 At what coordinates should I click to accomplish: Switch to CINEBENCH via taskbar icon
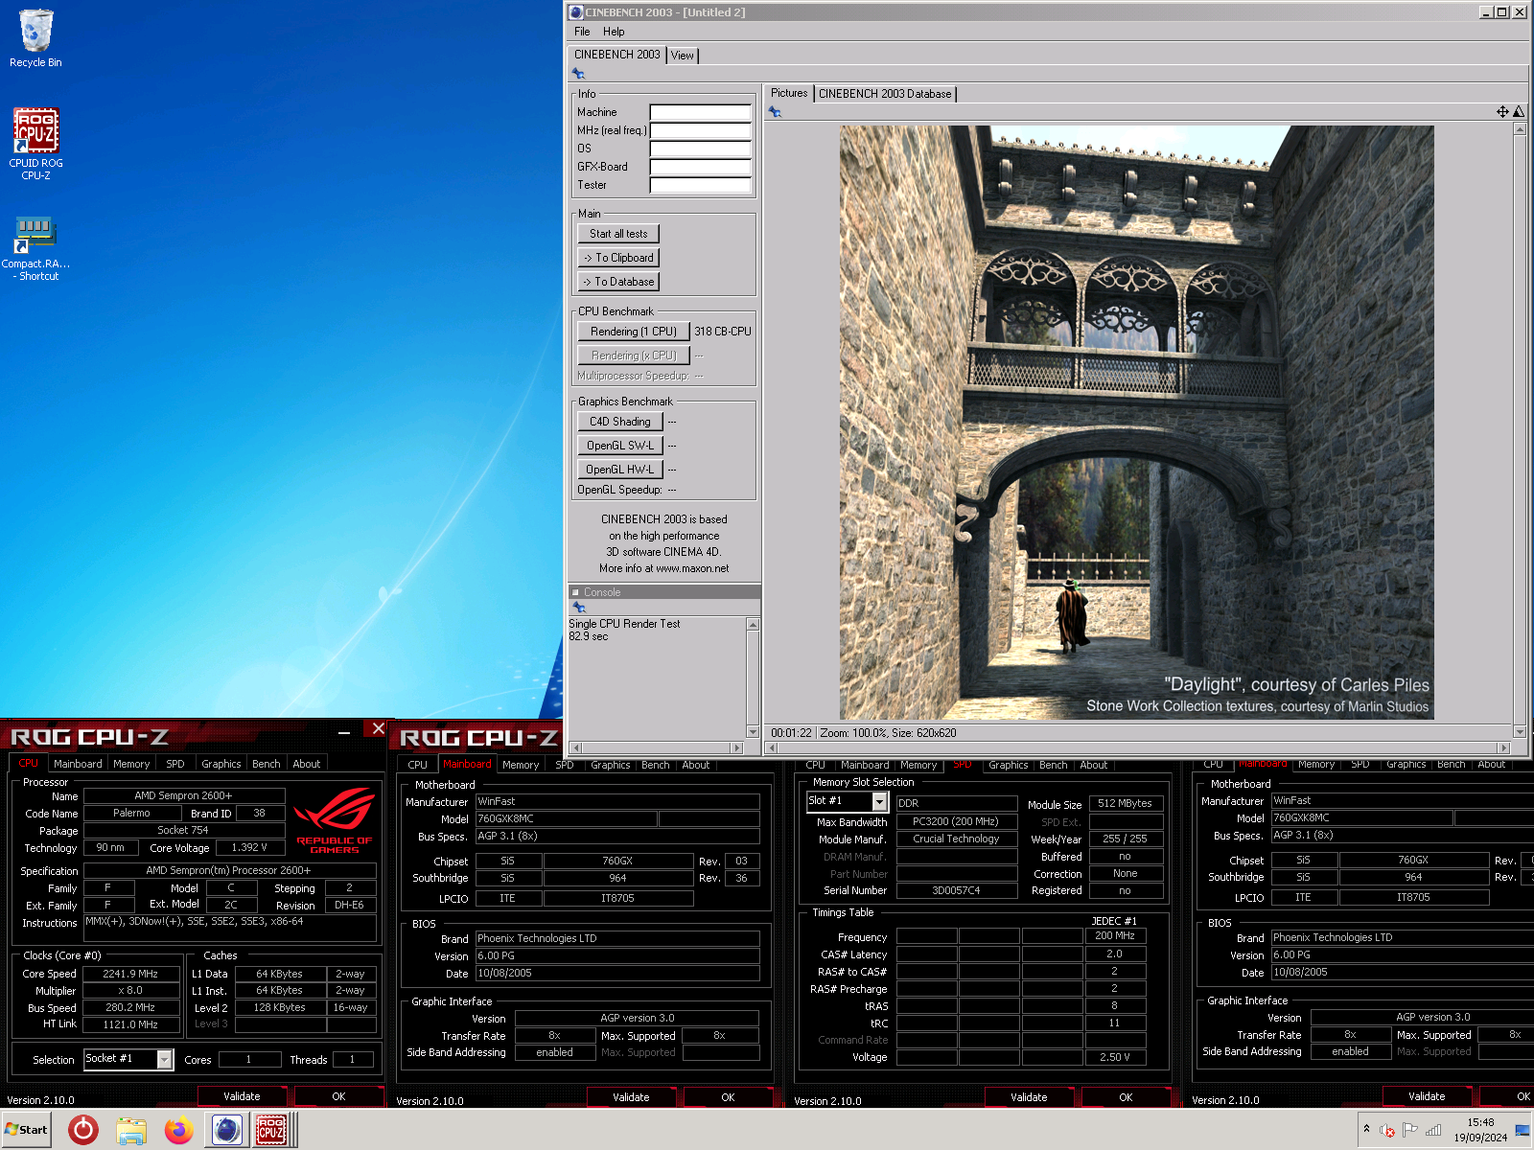[x=226, y=1130]
